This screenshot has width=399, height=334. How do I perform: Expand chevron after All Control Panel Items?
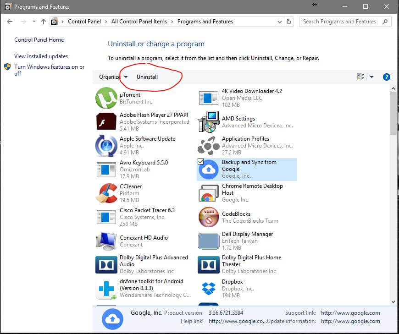172,22
